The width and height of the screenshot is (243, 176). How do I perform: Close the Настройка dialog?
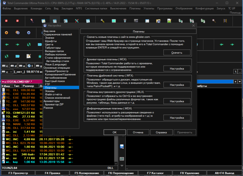[194, 25]
